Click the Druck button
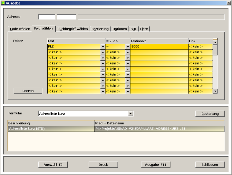This screenshot has width=232, height=175. pyautogui.click(x=103, y=165)
